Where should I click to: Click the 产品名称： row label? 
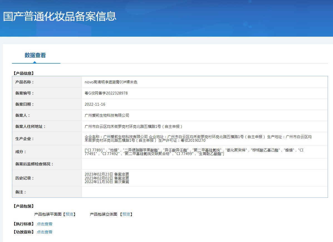(x=25, y=82)
